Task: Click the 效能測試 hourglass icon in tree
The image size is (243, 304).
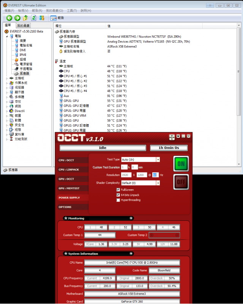Action: pyautogui.click(x=11, y=139)
